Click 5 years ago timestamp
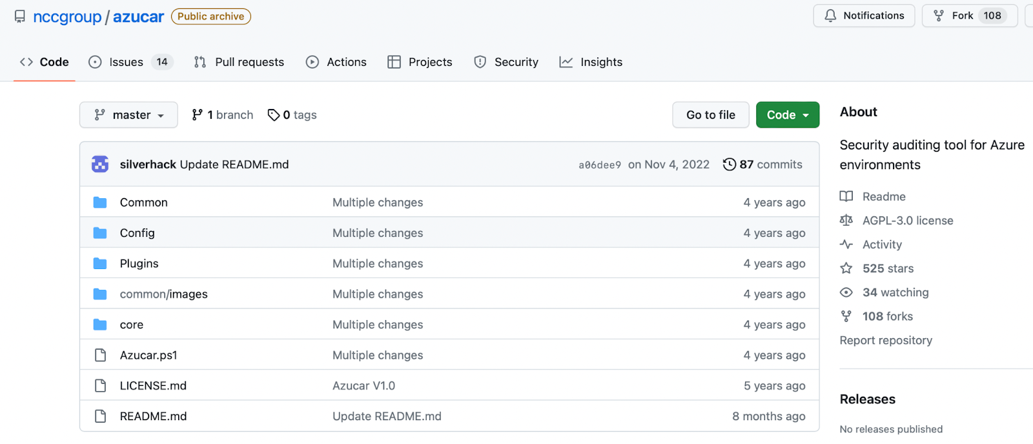Viewport: 1033px width, 444px height. 775,386
